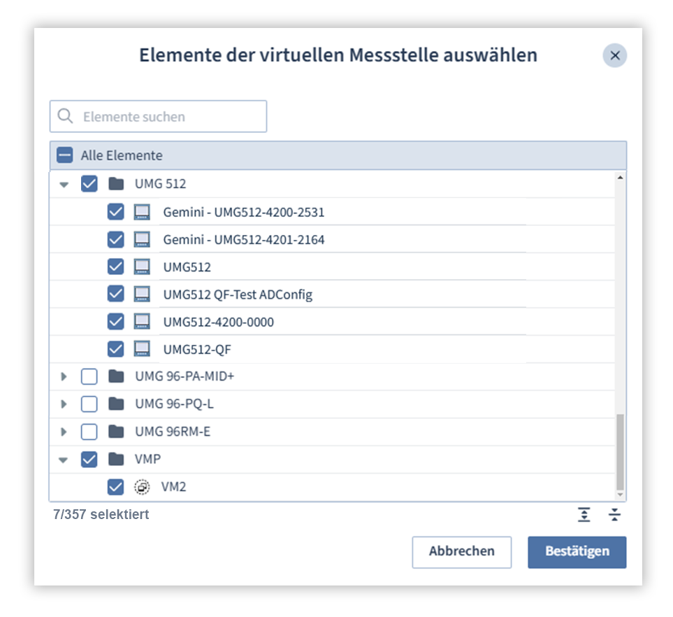Image resolution: width=673 pixels, height=617 pixels.
Task: Enable the UMG 96-PQ-L folder checkbox
Action: tap(89, 404)
